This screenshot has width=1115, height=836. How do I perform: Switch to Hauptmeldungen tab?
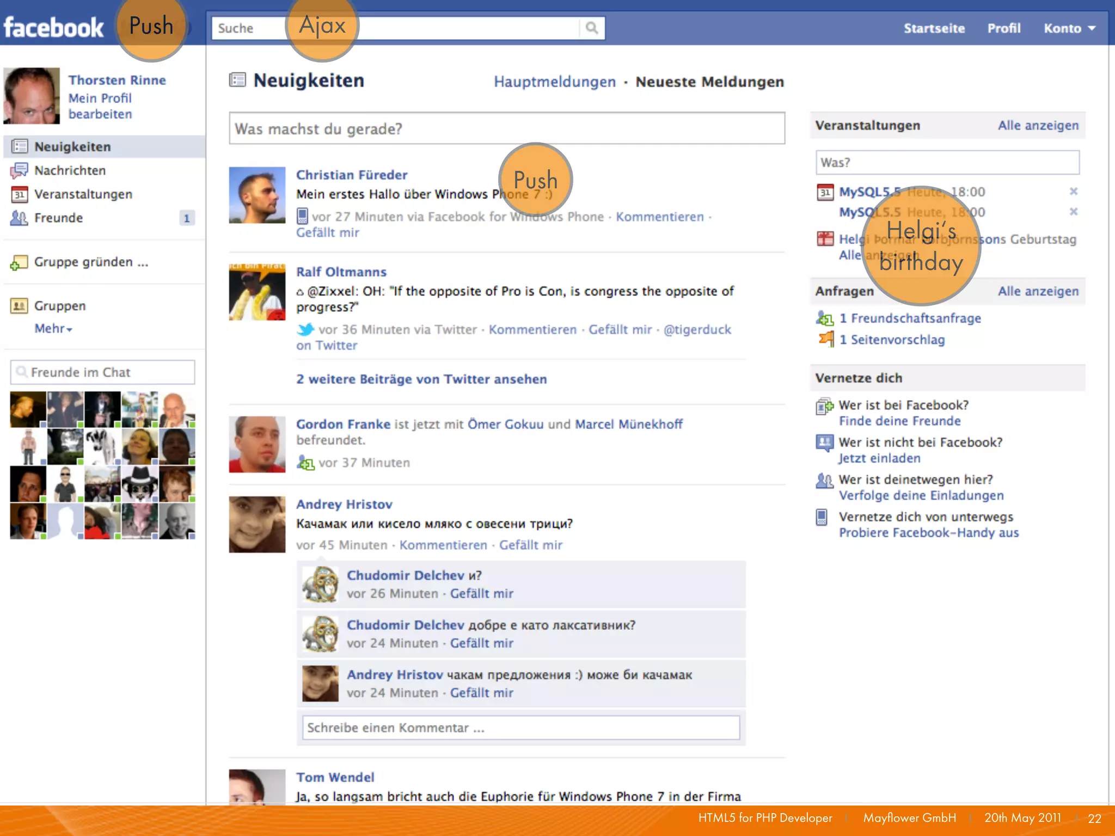coord(554,82)
